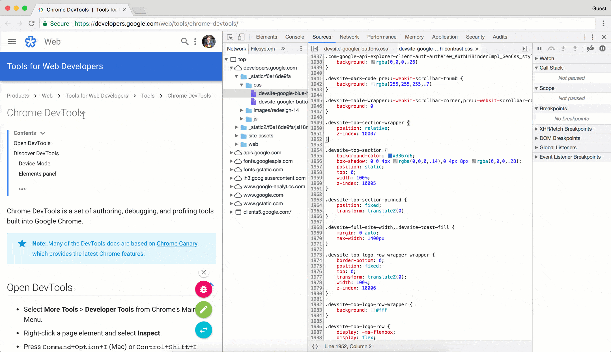Select the Console panel icon

coord(294,37)
